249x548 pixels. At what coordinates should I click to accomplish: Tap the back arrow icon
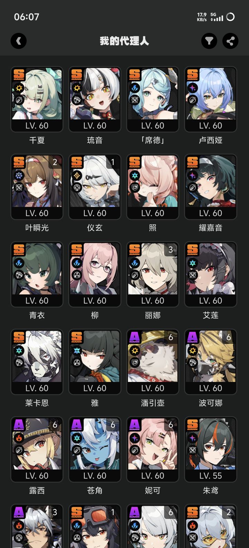19,41
